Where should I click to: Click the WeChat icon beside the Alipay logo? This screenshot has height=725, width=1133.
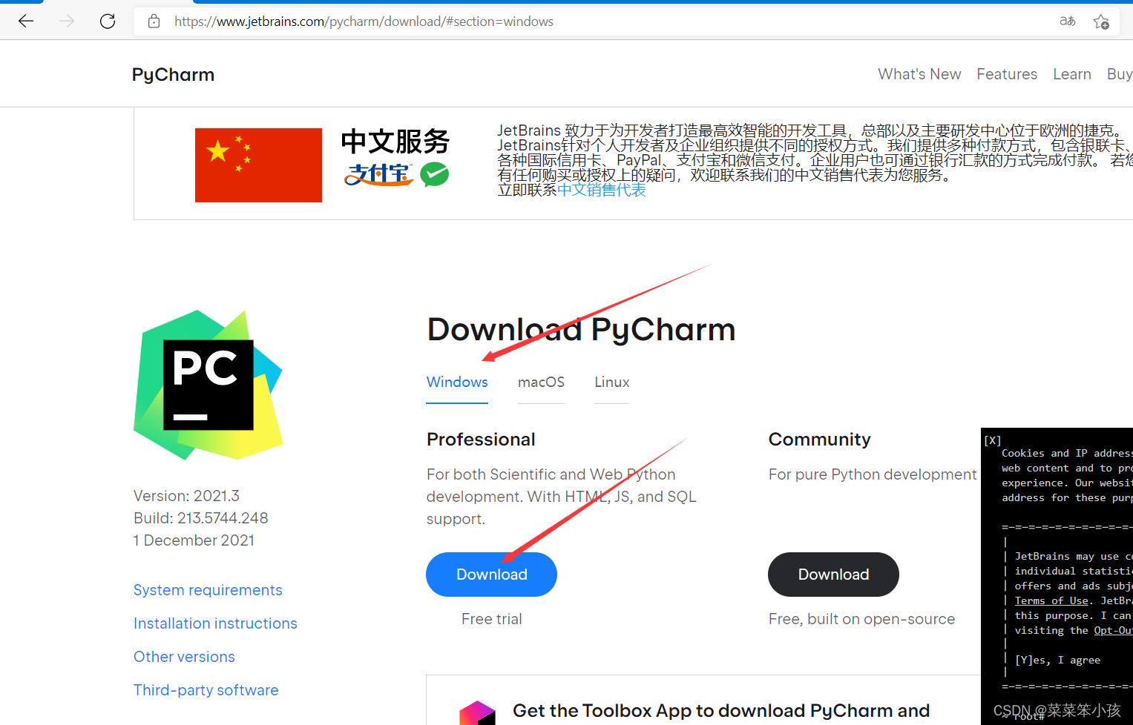[434, 175]
